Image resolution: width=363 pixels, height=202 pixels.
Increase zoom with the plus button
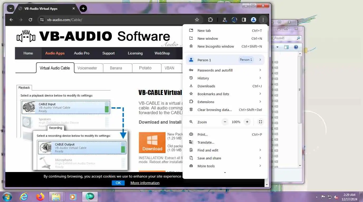tap(247, 122)
